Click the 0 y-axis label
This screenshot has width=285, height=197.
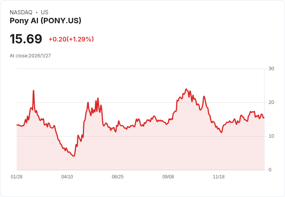click(x=270, y=170)
